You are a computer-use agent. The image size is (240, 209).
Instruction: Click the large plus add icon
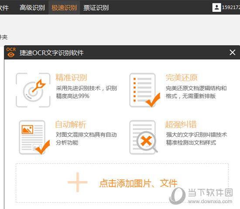(78, 182)
